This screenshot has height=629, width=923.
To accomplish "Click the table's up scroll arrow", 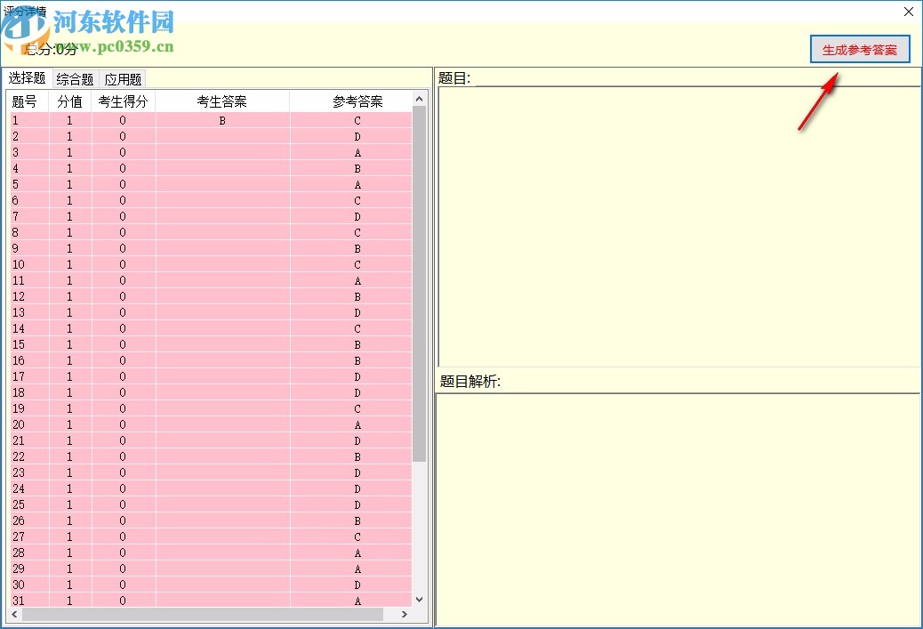I will pos(419,99).
